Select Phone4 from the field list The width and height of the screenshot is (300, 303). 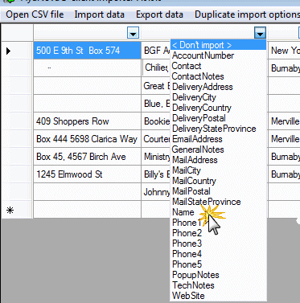click(x=218, y=254)
